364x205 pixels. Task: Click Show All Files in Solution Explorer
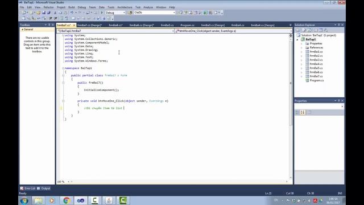pyautogui.click(x=304, y=30)
